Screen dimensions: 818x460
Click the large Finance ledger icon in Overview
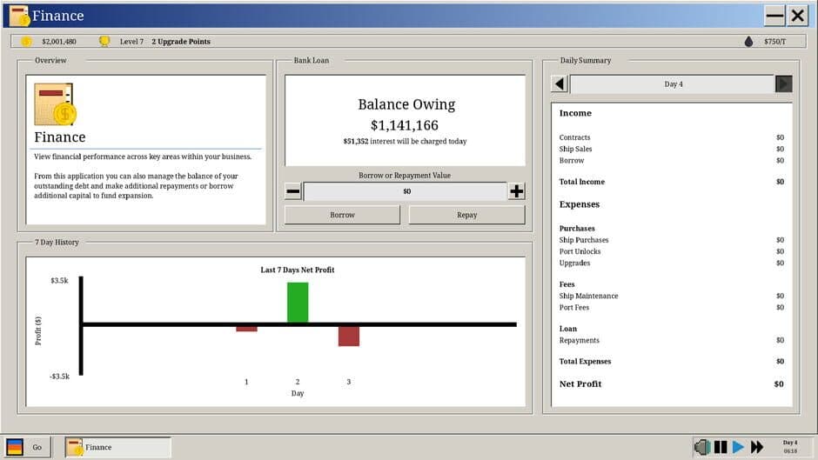(56, 104)
